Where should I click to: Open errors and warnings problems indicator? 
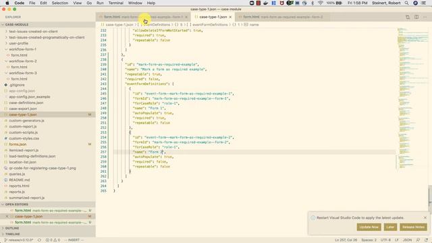click(53, 240)
